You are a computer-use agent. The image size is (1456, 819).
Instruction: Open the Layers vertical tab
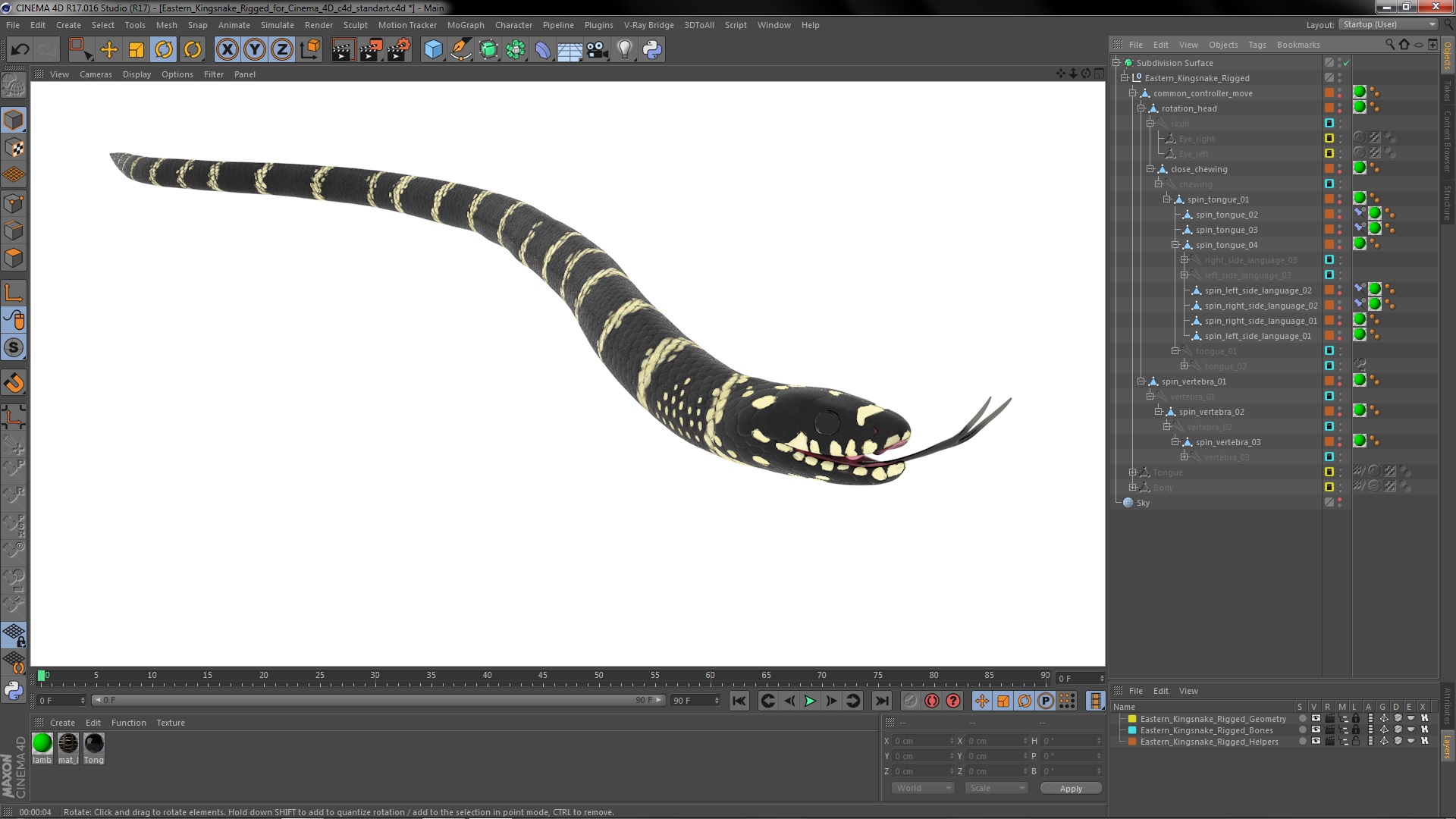1447,746
